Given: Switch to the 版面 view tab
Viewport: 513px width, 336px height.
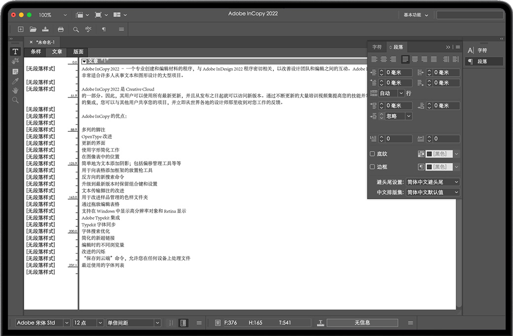Looking at the screenshot, I should coord(78,52).
